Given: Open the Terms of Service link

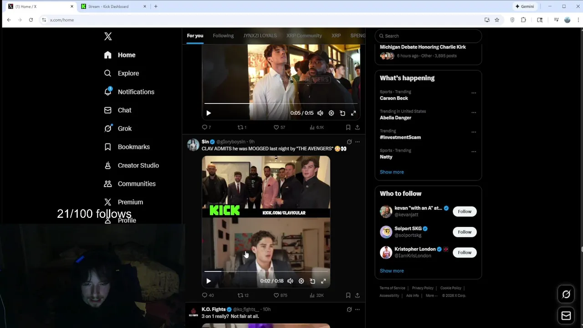Looking at the screenshot, I should pyautogui.click(x=392, y=288).
